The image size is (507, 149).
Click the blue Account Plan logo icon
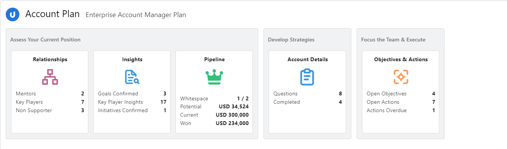[13, 14]
